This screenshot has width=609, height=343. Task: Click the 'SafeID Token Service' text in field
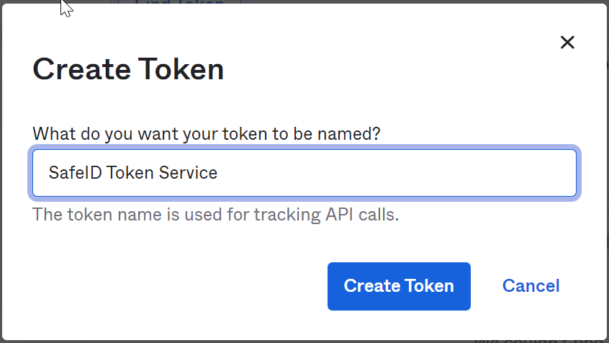point(132,173)
